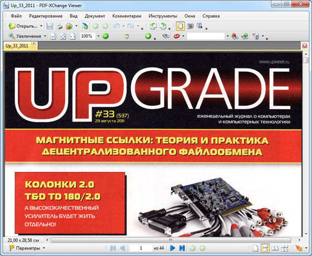This screenshot has width=312, height=256.
Task: Click the Actual Size (1:1) icon
Action: click(53, 36)
